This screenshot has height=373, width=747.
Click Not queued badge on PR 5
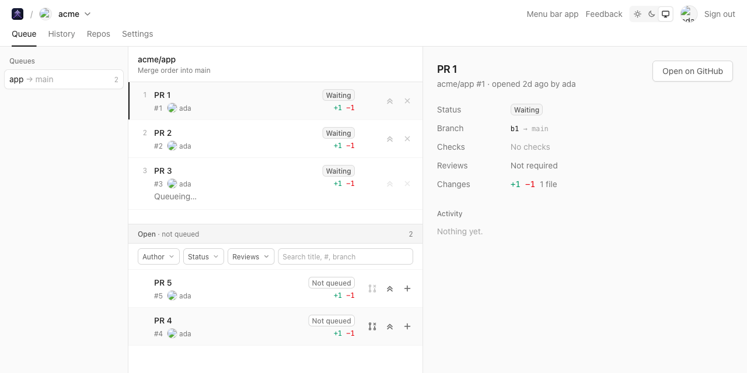(x=331, y=283)
